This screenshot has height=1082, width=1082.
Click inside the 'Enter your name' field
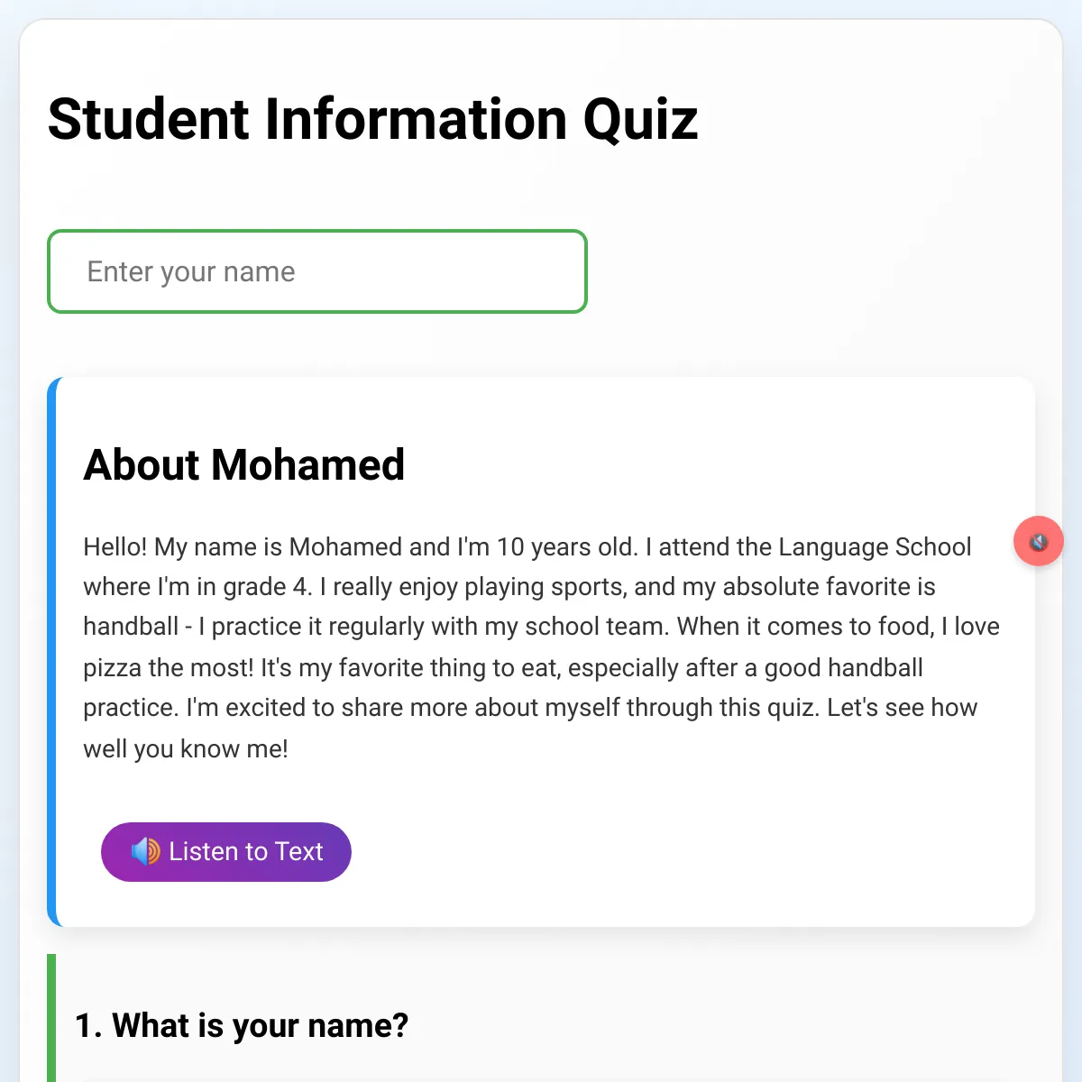(316, 271)
